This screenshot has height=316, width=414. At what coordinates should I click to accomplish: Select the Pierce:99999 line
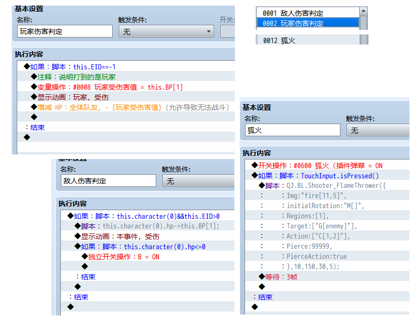click(327, 246)
